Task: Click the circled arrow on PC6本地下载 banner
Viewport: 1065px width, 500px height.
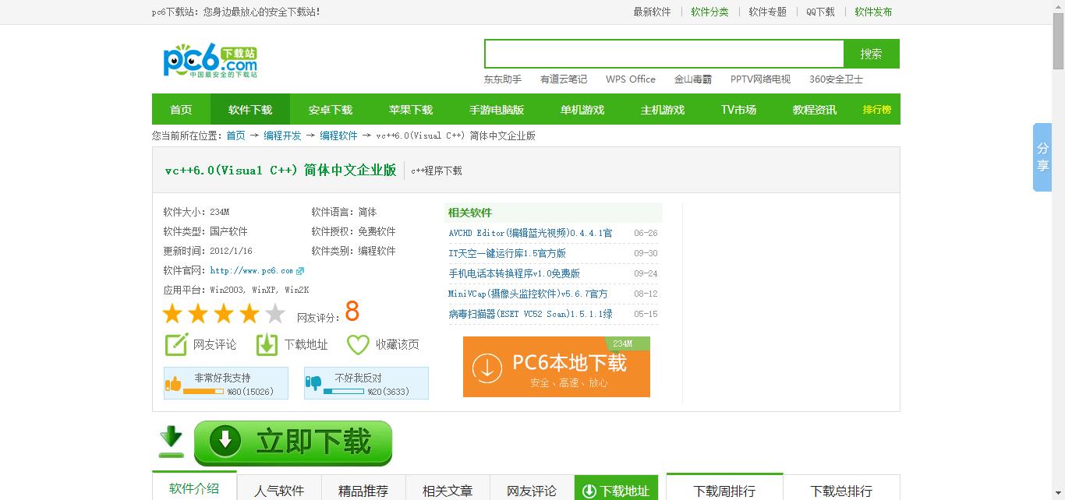Action: 487,368
